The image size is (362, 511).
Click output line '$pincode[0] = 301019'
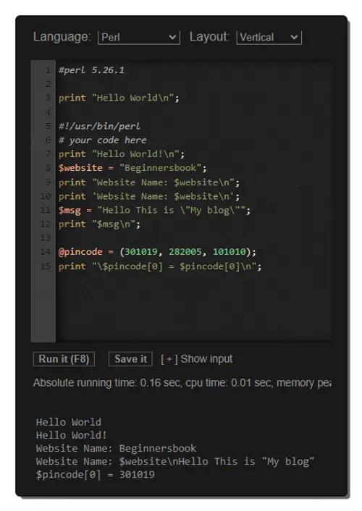(x=96, y=475)
